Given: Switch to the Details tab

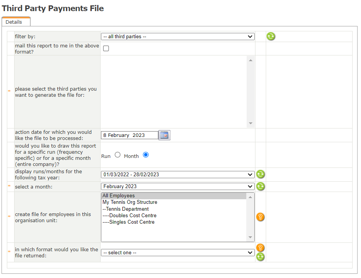Looking at the screenshot, I should [14, 22].
